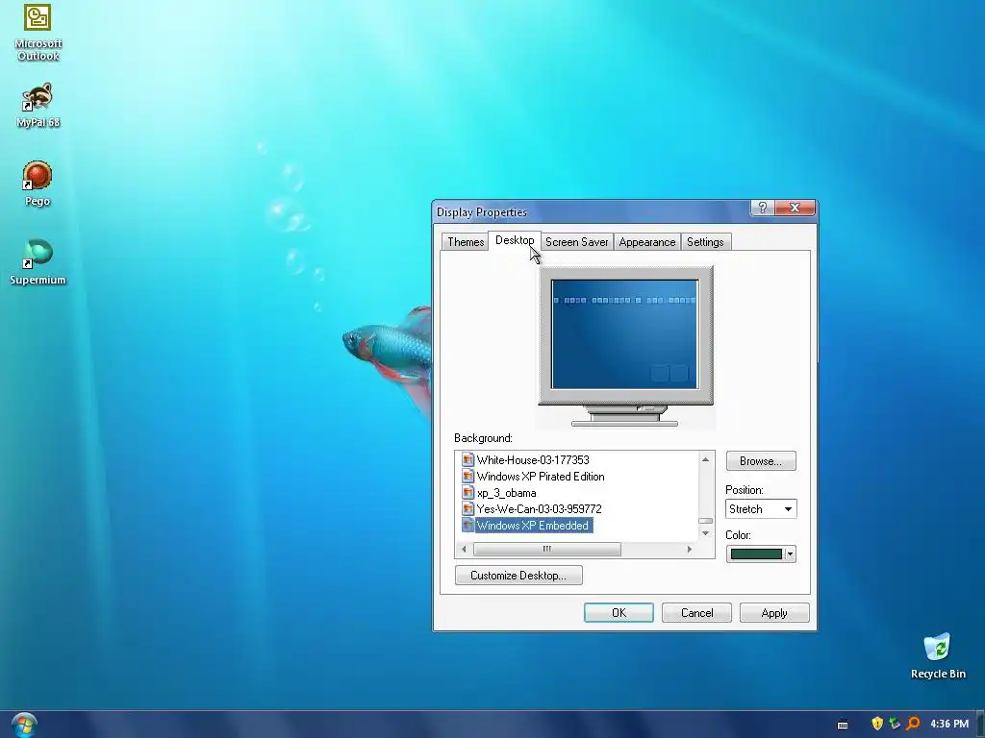The height and width of the screenshot is (738, 985).
Task: Click the yellow security shield tray icon
Action: 877,724
